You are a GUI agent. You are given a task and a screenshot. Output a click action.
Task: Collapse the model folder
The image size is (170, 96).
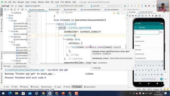click(9, 31)
